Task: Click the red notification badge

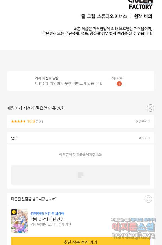Action: pyautogui.click(x=119, y=84)
